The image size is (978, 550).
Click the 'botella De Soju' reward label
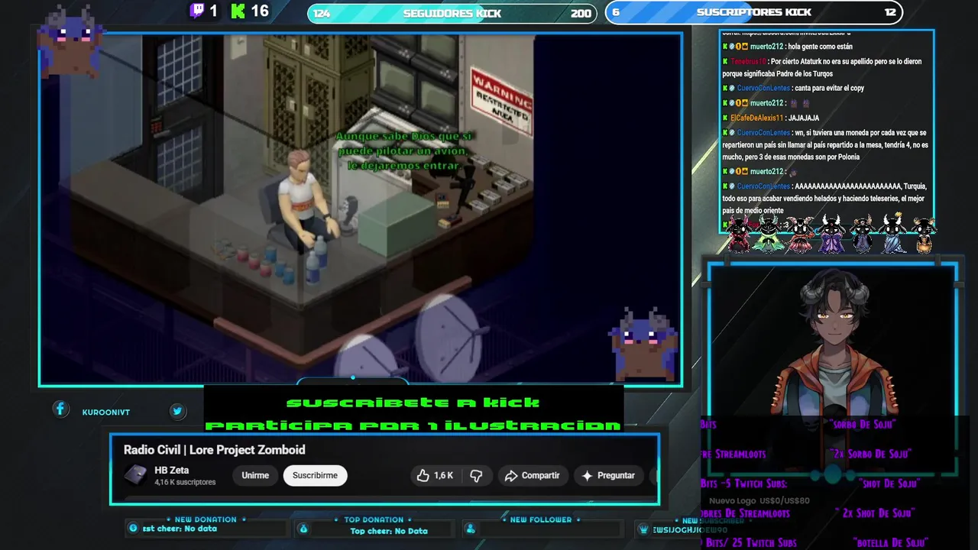click(890, 543)
